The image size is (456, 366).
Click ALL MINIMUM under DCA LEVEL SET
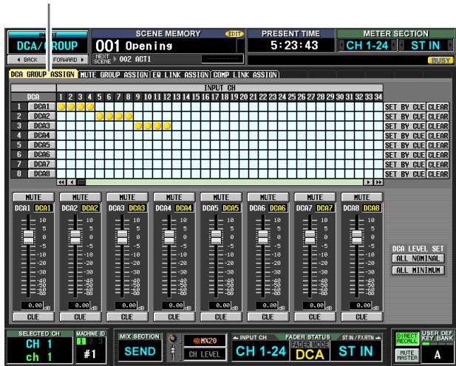click(418, 270)
